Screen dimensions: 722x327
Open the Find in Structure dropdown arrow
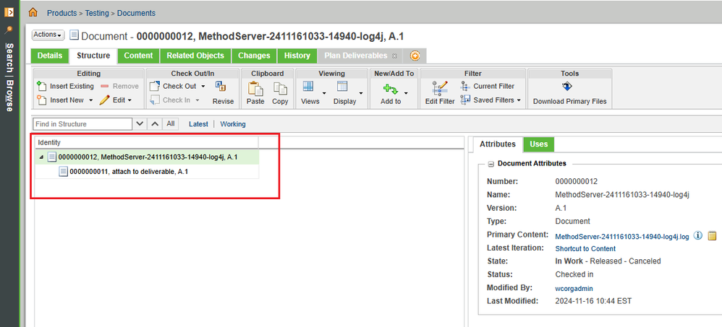point(140,124)
